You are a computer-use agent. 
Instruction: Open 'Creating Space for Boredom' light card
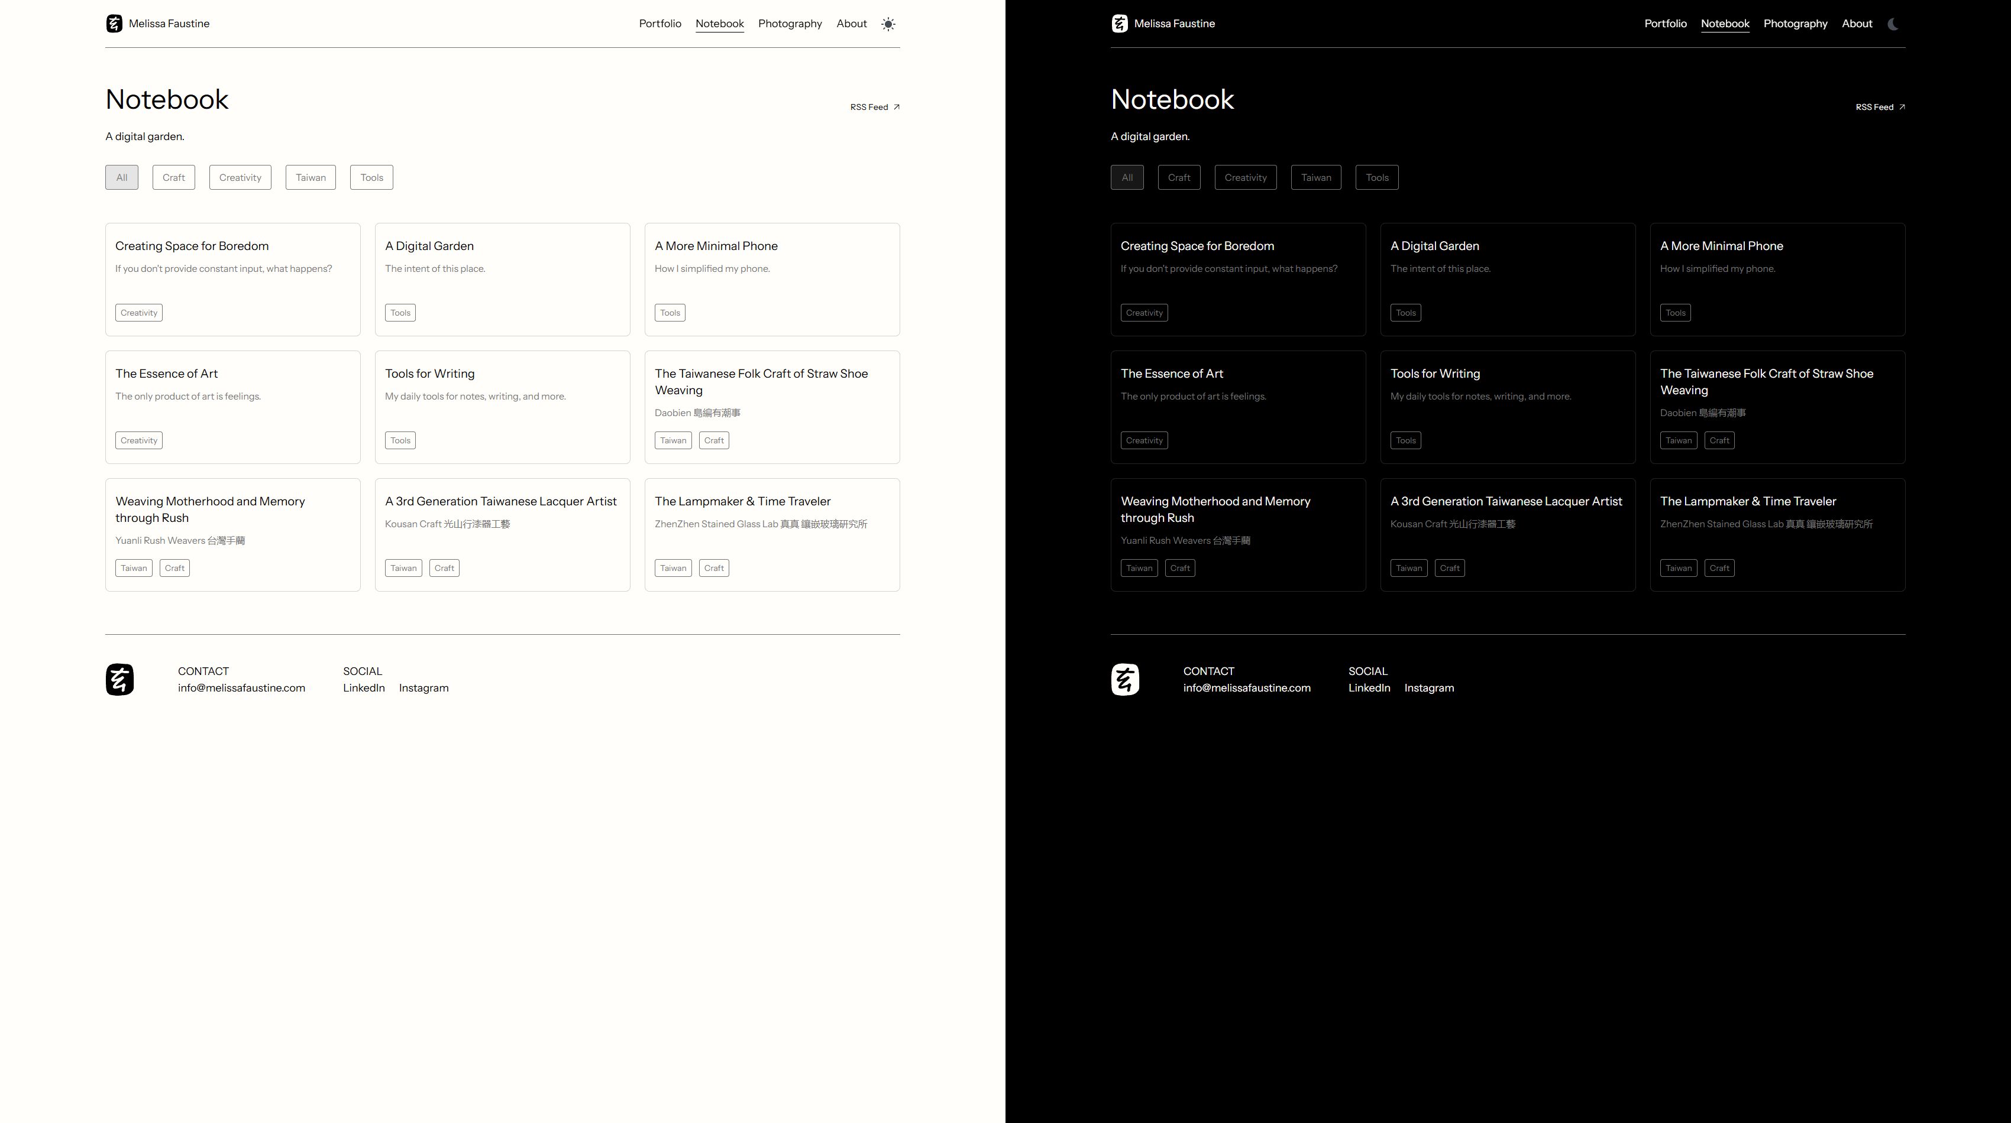(192, 246)
